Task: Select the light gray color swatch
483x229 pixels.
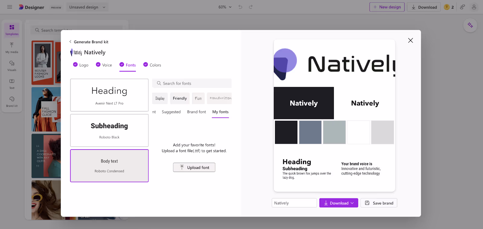Action: tap(382, 132)
